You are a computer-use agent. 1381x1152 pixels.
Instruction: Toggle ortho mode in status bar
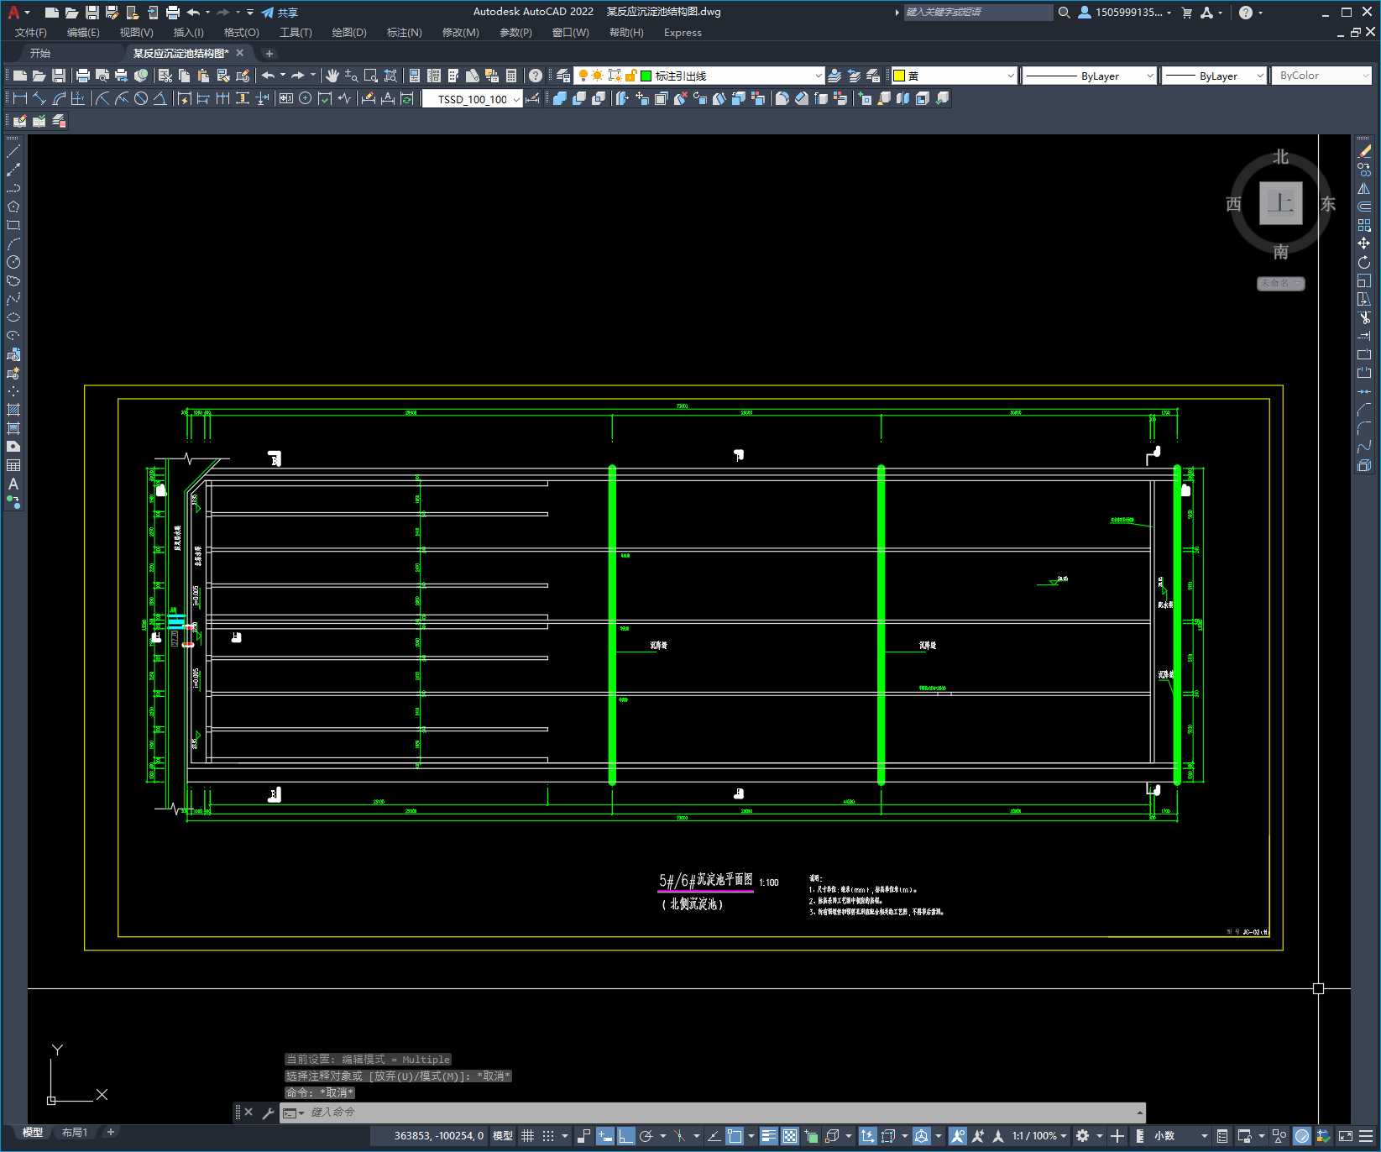coord(626,1136)
